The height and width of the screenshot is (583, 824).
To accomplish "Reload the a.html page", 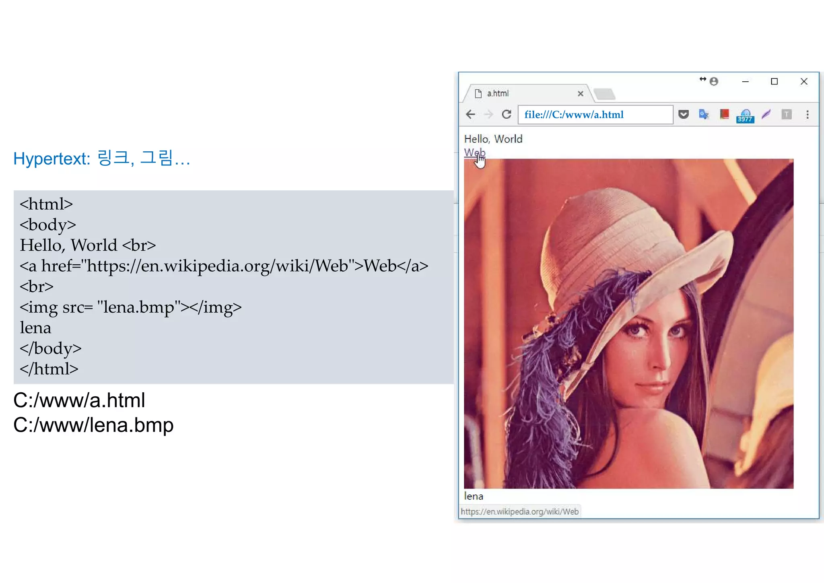I will (507, 115).
